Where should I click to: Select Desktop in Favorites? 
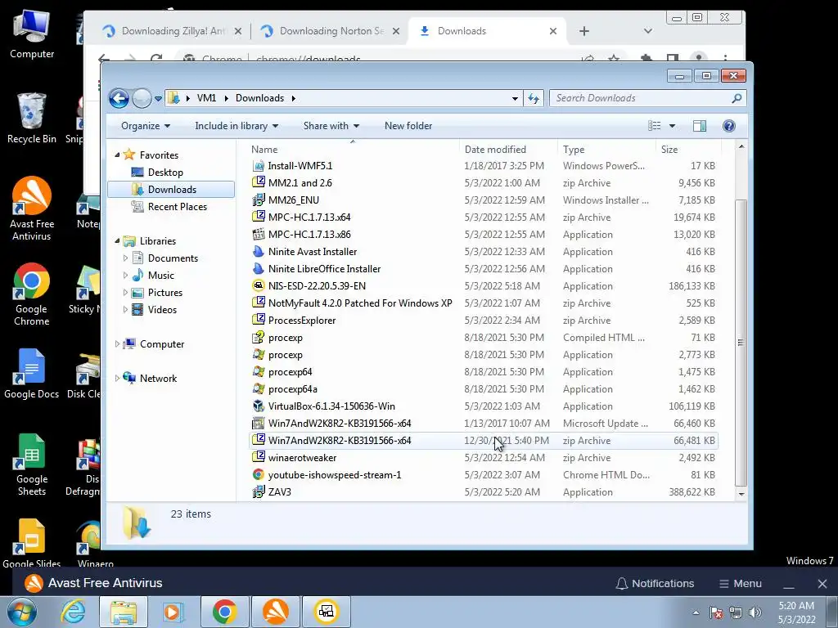[165, 173]
